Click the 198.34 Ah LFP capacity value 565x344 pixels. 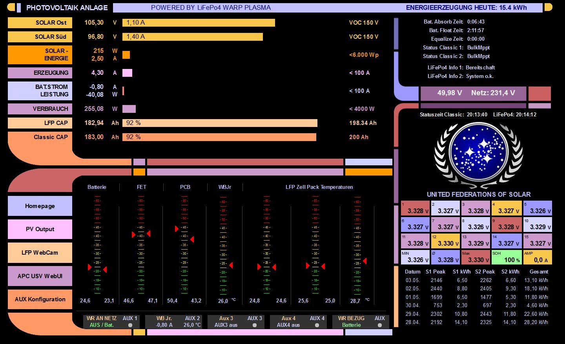coord(363,123)
